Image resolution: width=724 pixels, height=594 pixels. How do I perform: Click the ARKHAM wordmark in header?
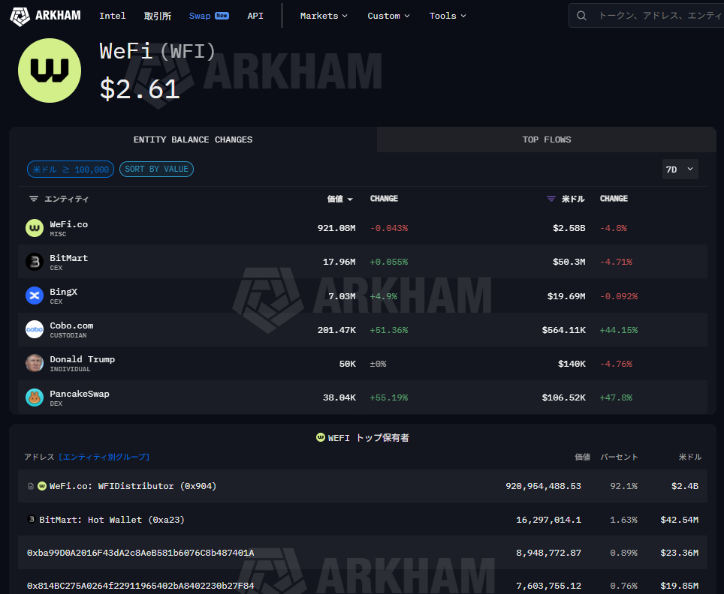pos(58,16)
